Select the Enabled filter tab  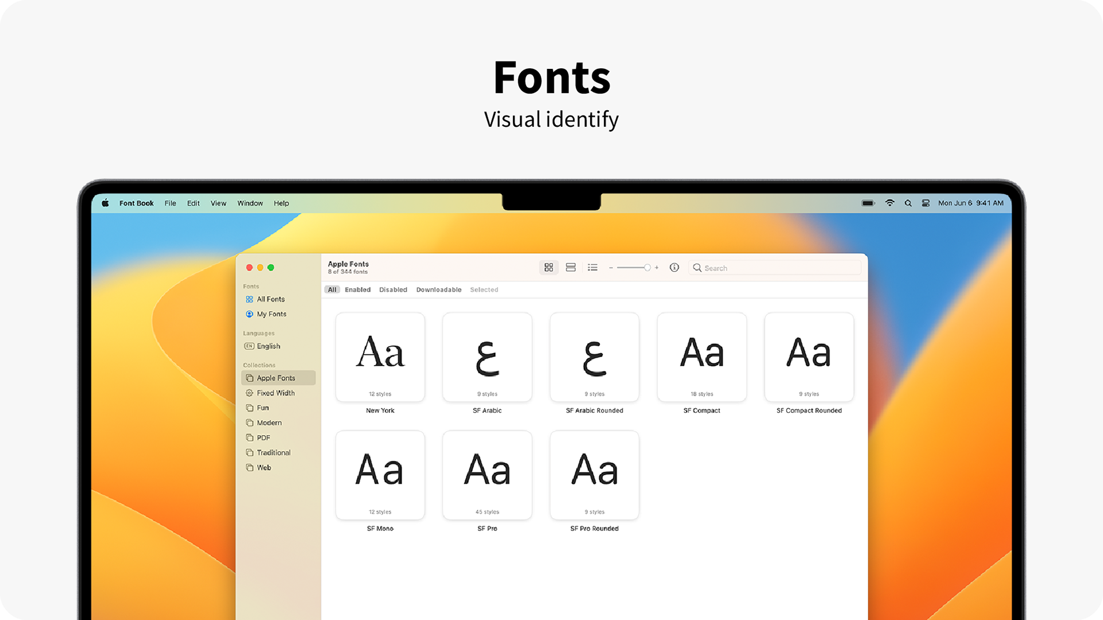[x=358, y=290]
